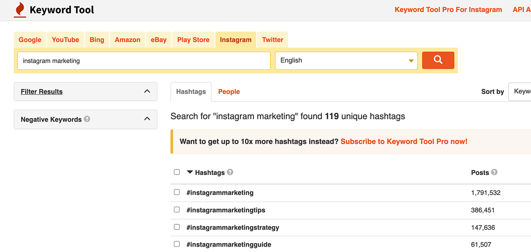Click help icon beside Hashtags column header
Image resolution: width=531 pixels, height=252 pixels.
230,172
